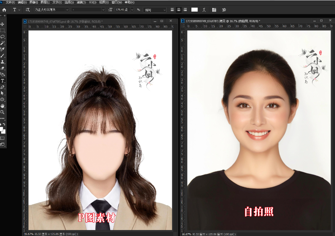Open the text color swatch in options bar

click(x=195, y=10)
